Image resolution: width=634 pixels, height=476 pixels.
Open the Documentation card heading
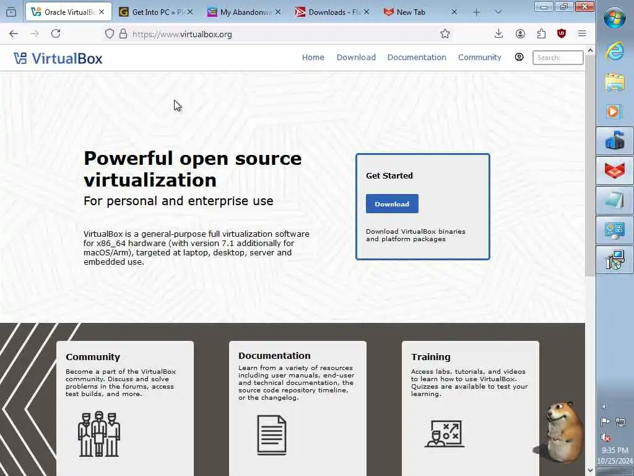274,356
